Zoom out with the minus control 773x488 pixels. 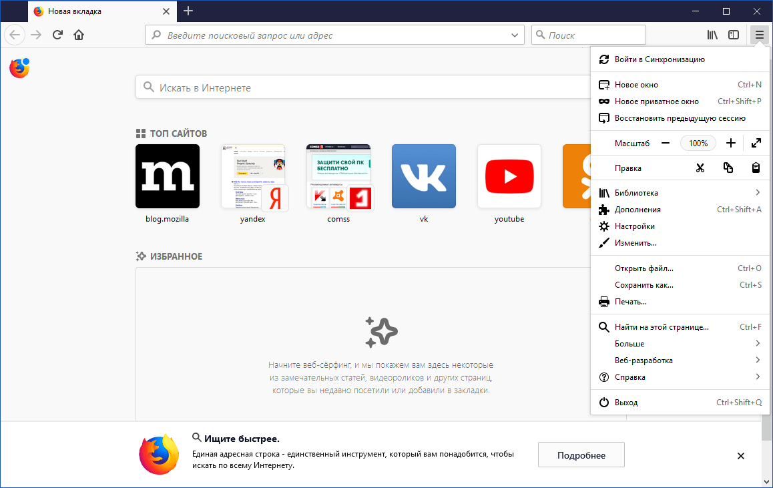(x=666, y=142)
